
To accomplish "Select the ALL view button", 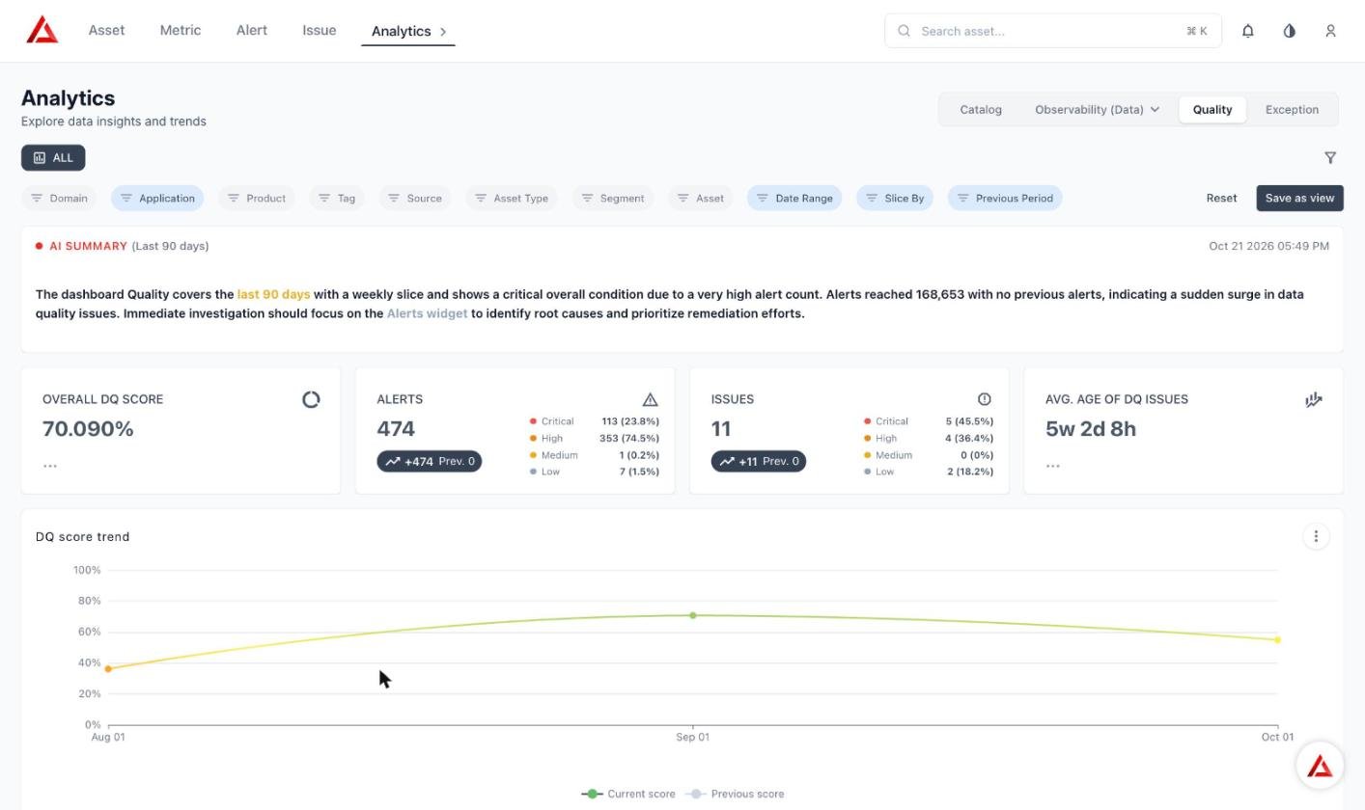I will point(53,157).
